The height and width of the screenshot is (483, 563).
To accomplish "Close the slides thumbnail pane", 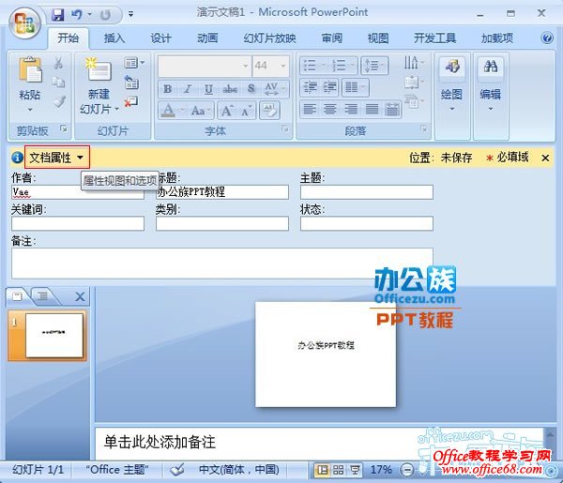I will [80, 296].
